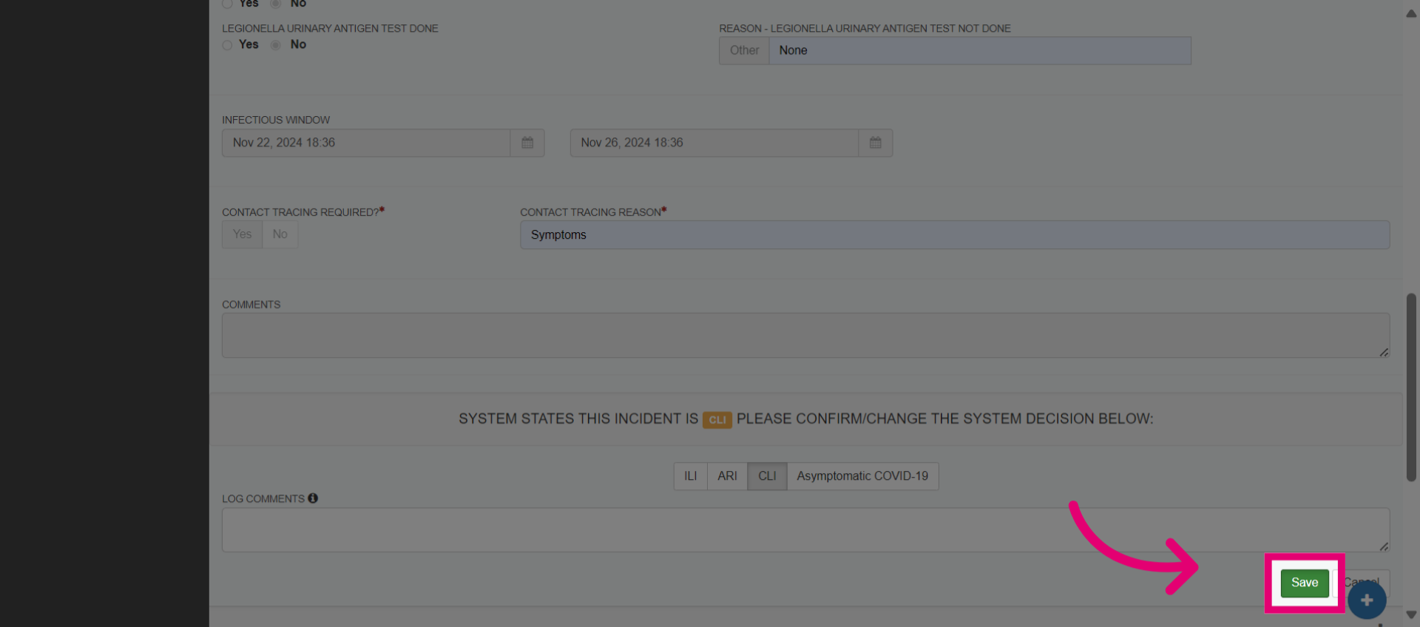Select Yes for Legionella urinary antigen test done
Viewport: 1420px width, 627px height.
tap(227, 45)
